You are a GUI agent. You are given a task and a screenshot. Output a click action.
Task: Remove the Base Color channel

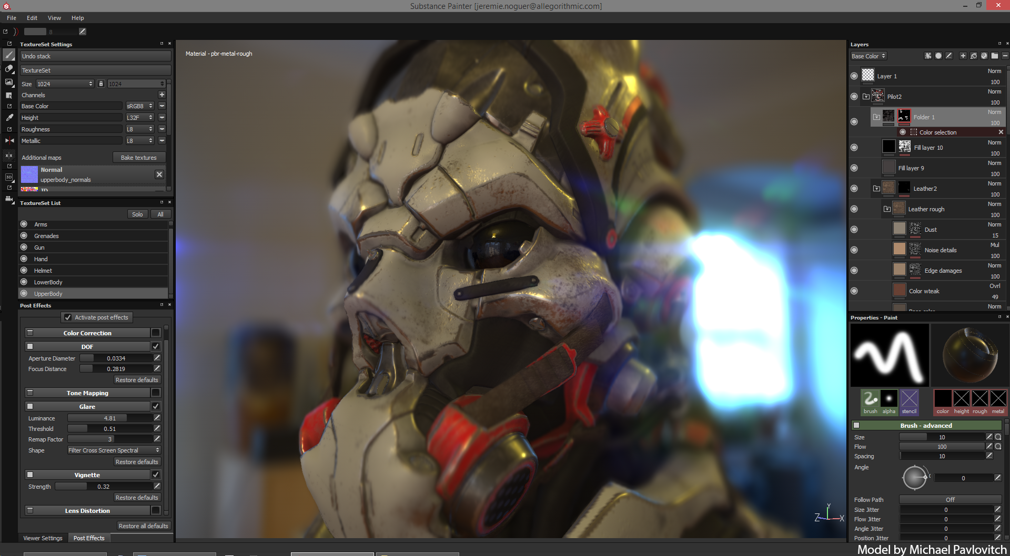[162, 106]
